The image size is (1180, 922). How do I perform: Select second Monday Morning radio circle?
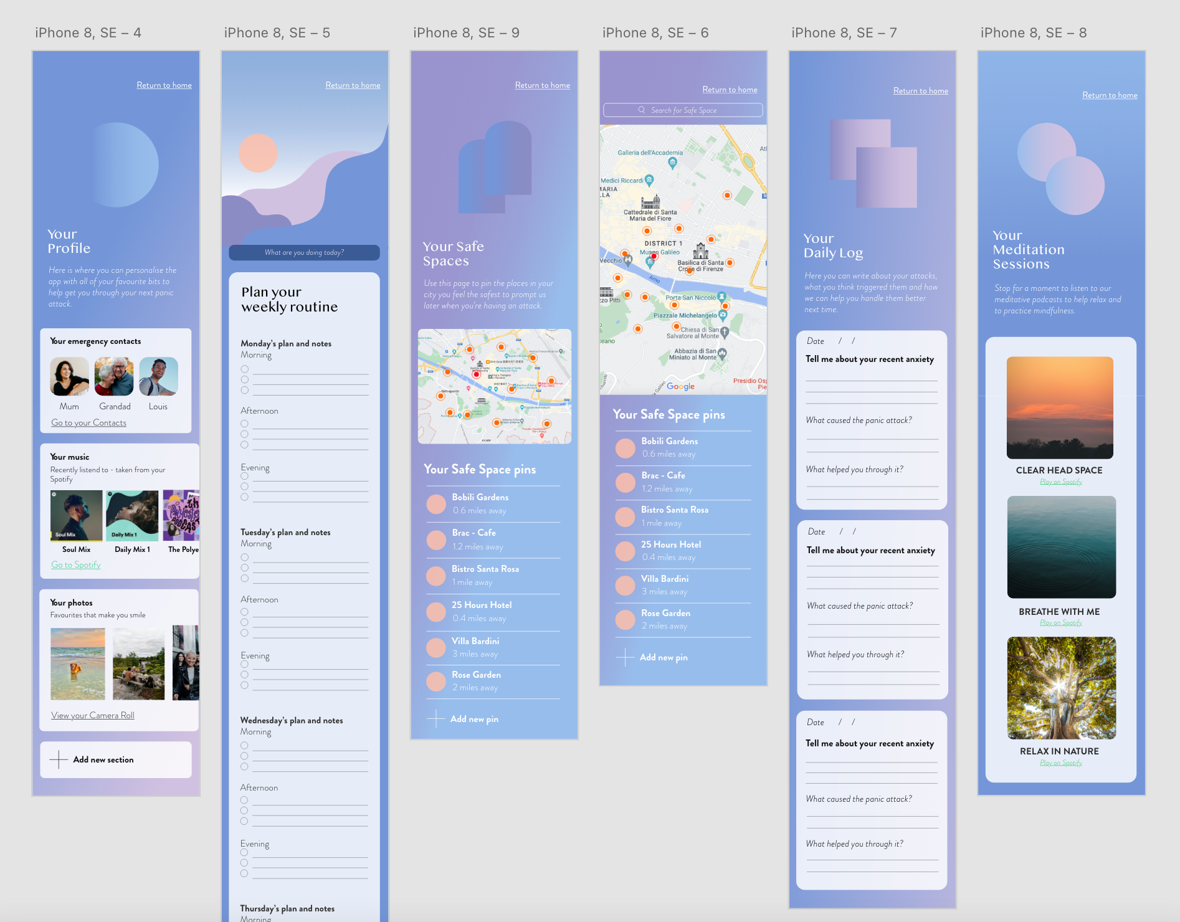tap(245, 380)
